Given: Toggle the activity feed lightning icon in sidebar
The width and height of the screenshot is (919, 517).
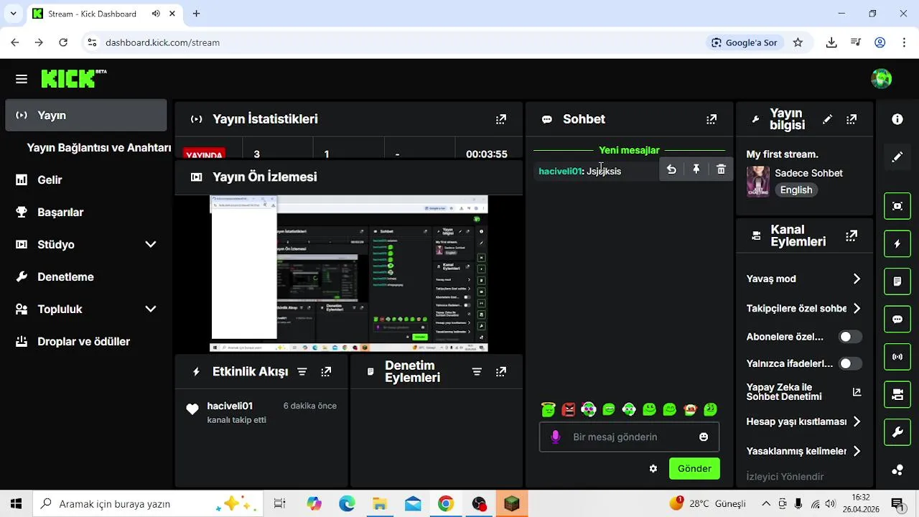Looking at the screenshot, I should point(897,244).
